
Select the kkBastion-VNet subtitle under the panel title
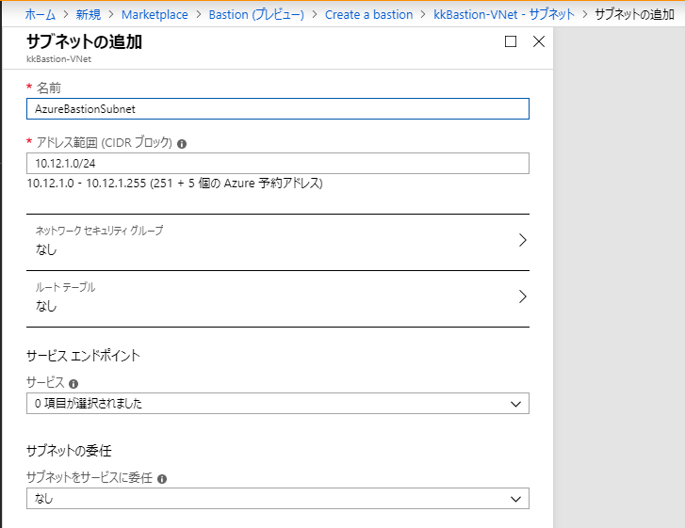59,59
